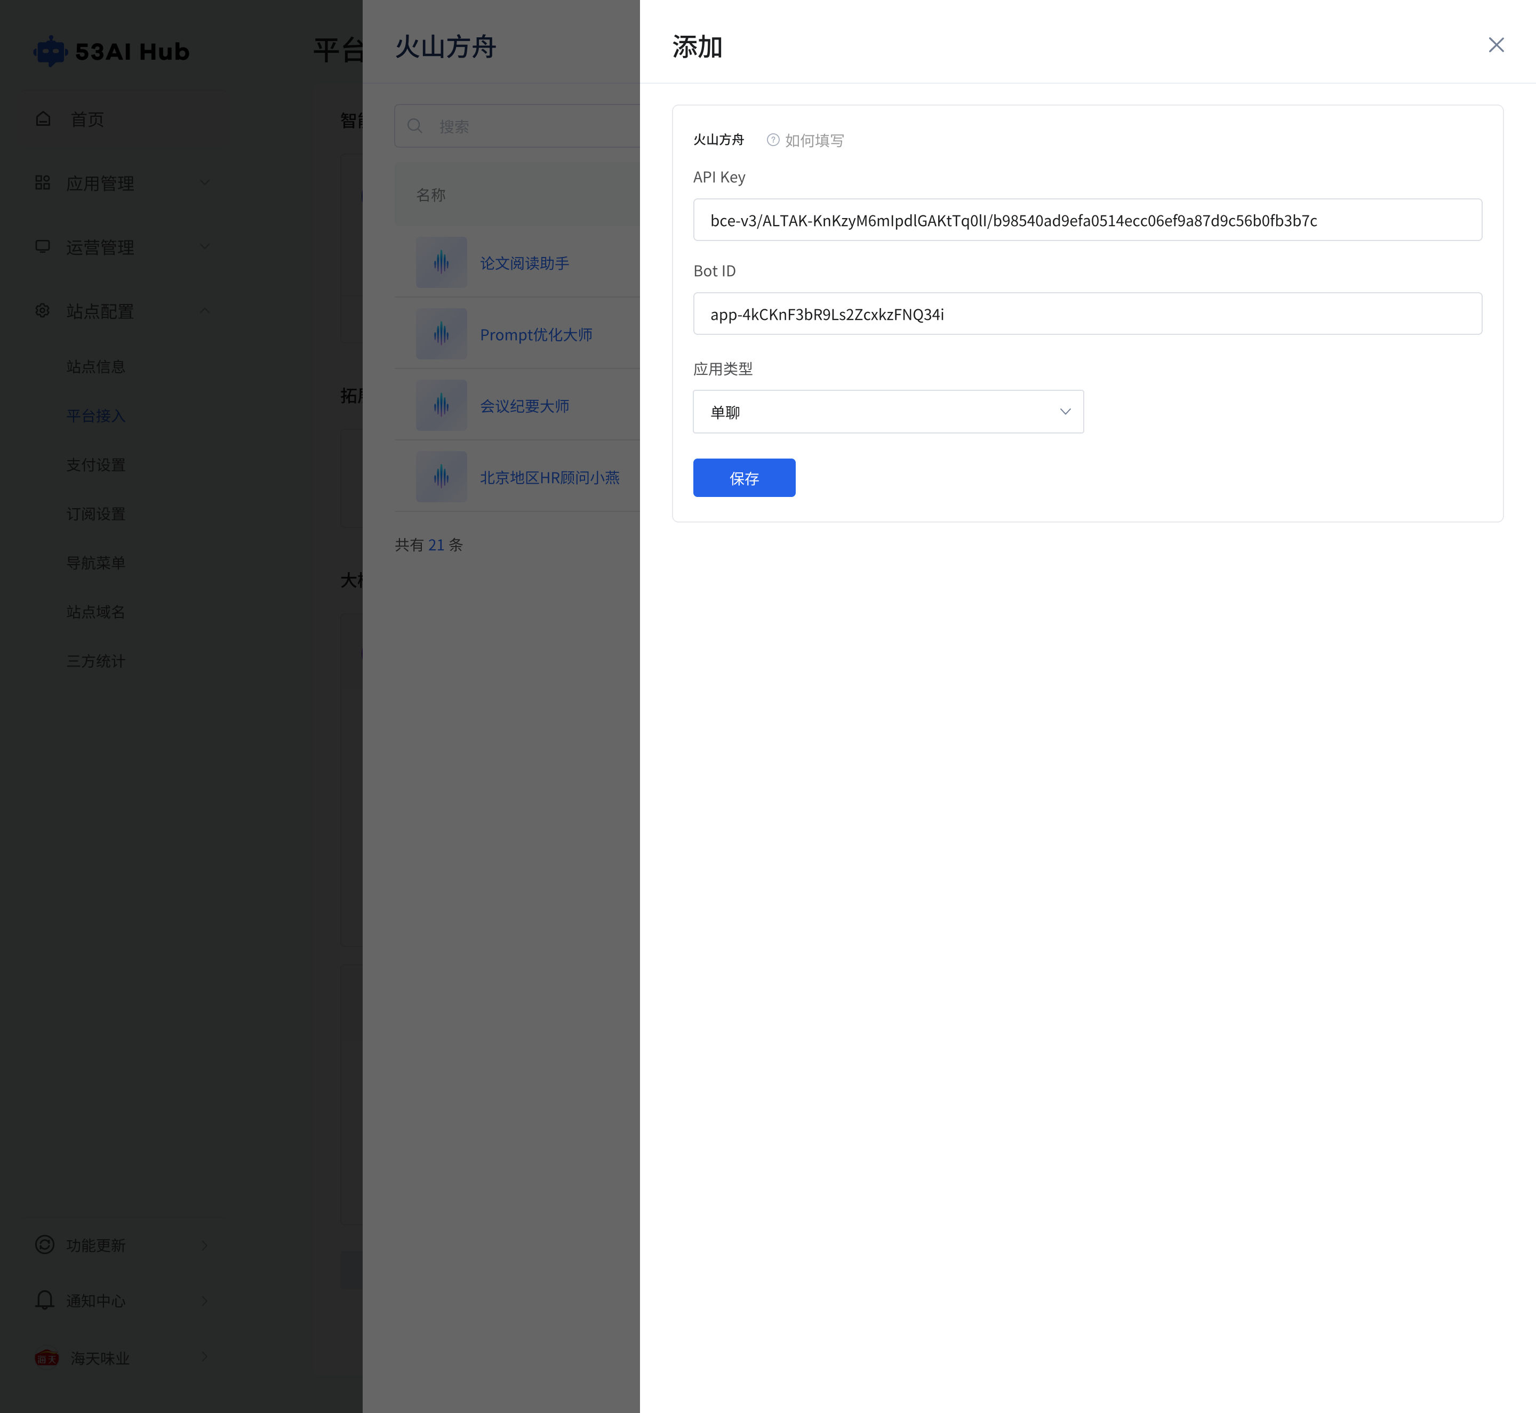Click the Prompt优化大师 thumbnail icon
1536x1413 pixels.
coord(442,334)
